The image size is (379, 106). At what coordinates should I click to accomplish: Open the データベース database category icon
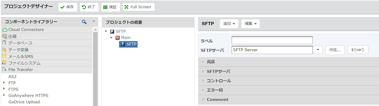[4, 43]
